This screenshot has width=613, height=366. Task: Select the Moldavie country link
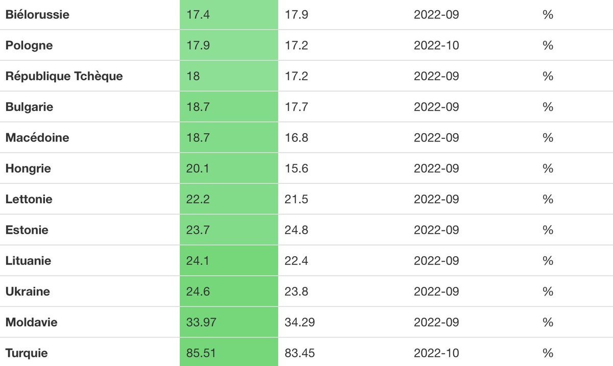click(x=31, y=322)
